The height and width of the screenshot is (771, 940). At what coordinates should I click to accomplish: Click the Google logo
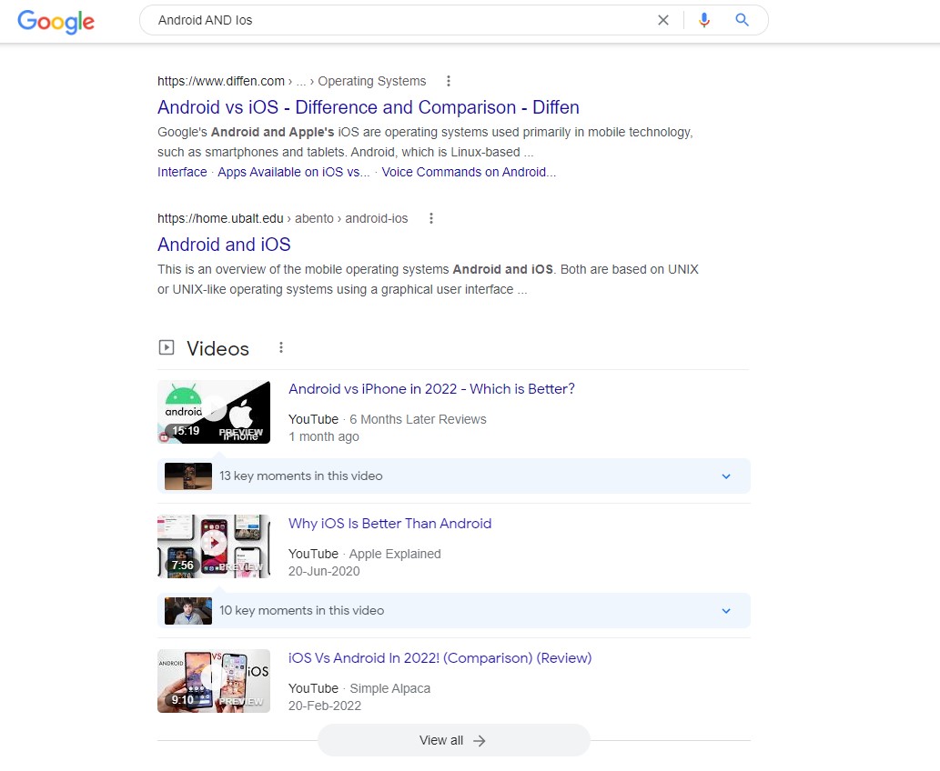(56, 21)
